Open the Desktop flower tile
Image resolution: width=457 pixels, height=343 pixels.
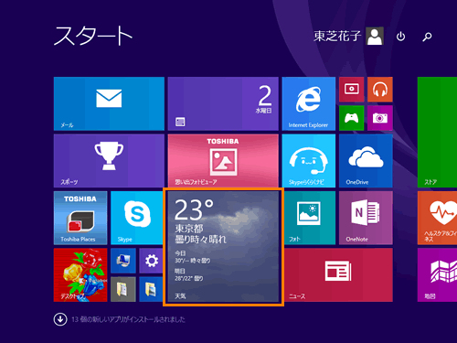pos(80,275)
